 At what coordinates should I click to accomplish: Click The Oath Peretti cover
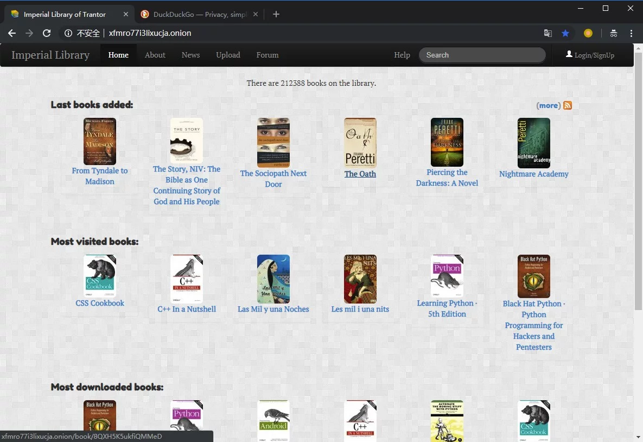360,143
